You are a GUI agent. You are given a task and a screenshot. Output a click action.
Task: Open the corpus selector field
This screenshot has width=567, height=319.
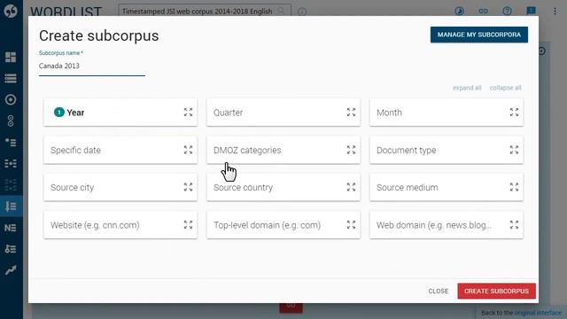pyautogui.click(x=205, y=12)
